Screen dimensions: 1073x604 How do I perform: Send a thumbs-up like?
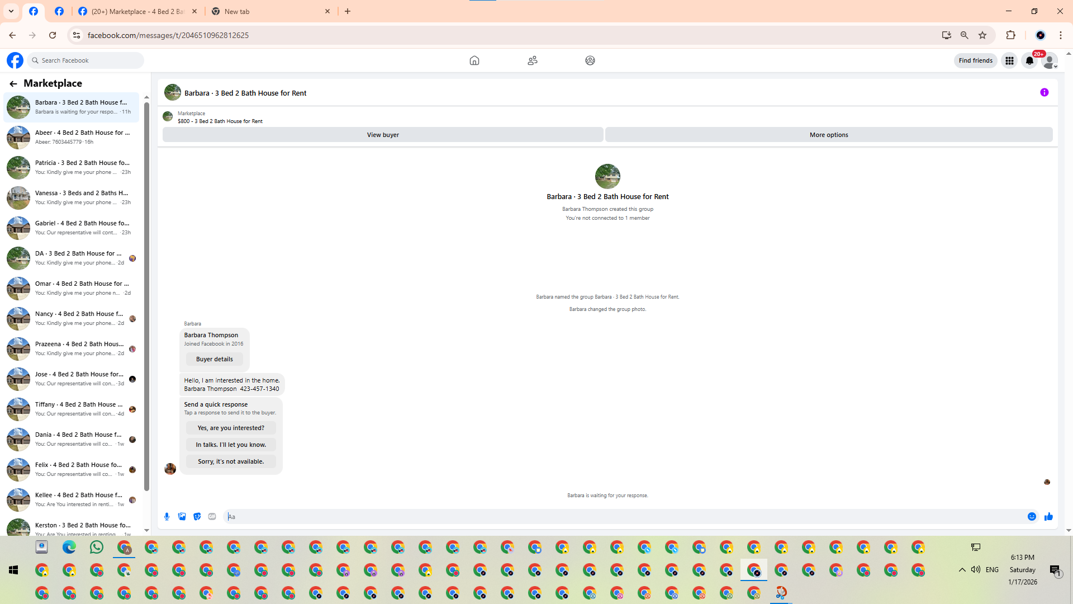point(1048,517)
